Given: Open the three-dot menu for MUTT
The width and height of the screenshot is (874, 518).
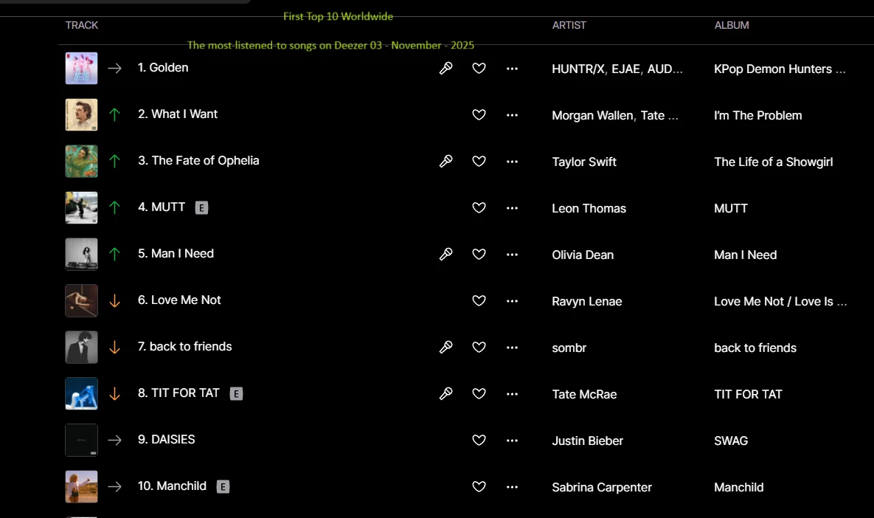Looking at the screenshot, I should [x=513, y=208].
